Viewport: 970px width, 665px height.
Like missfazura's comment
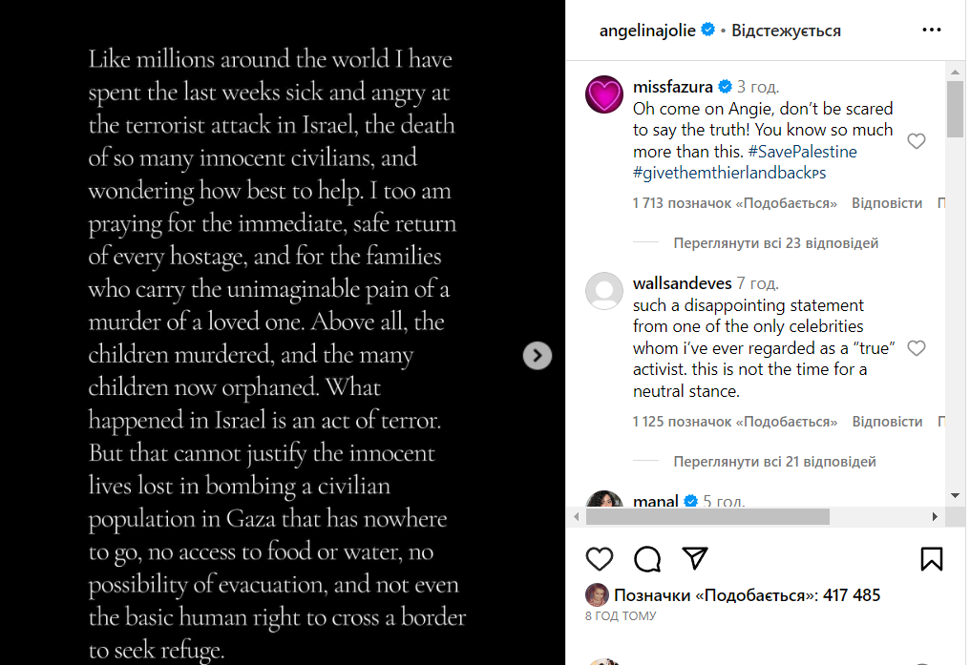tap(917, 142)
